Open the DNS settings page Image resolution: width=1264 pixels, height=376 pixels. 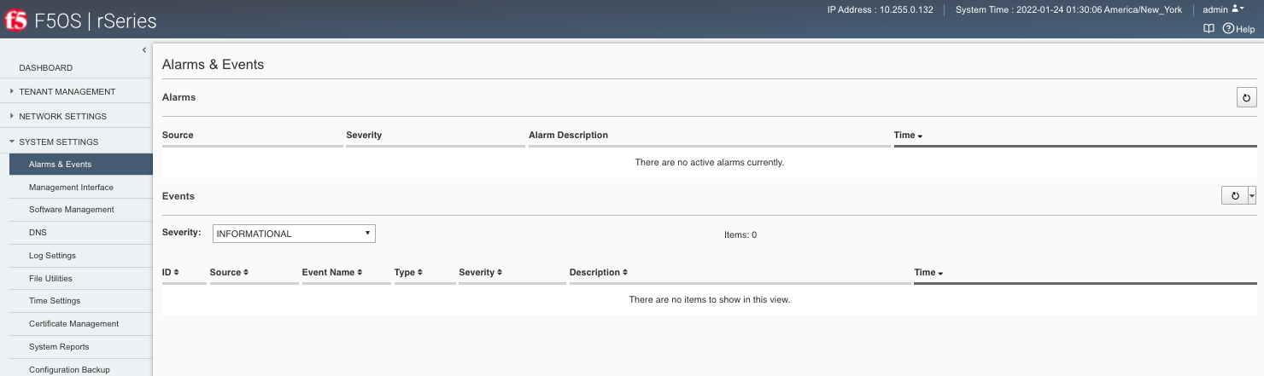click(38, 232)
